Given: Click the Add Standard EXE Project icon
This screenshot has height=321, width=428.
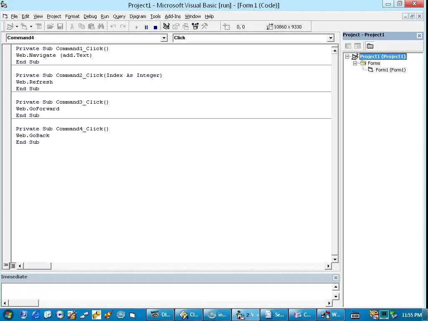Looking at the screenshot, I should (10, 26).
